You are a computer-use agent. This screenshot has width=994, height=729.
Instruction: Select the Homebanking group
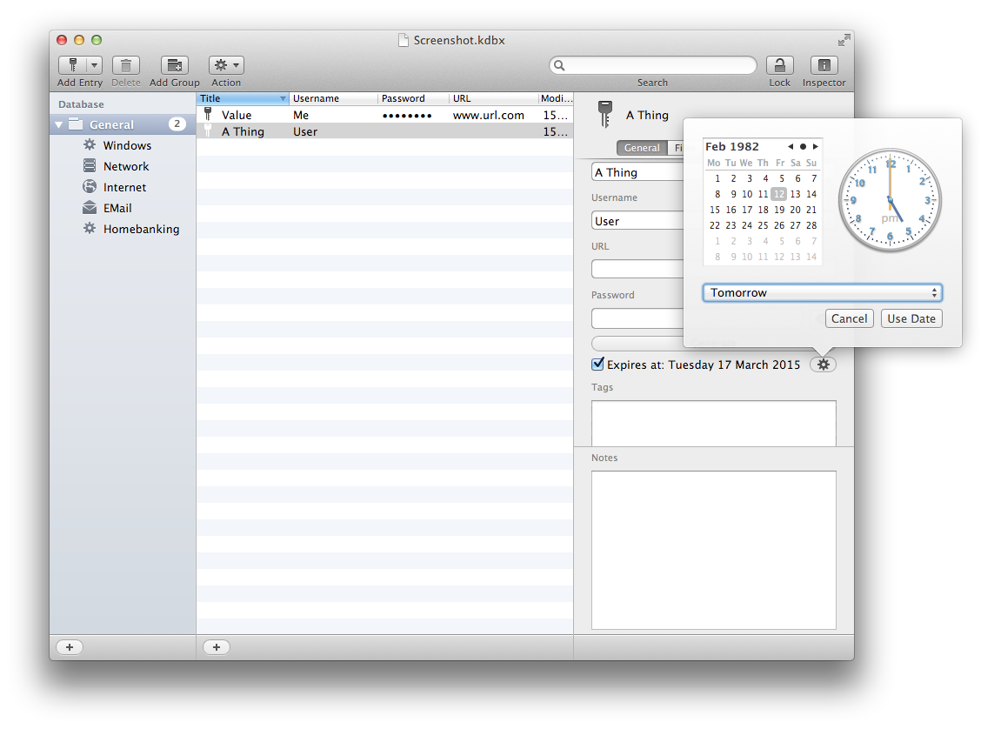pos(141,229)
